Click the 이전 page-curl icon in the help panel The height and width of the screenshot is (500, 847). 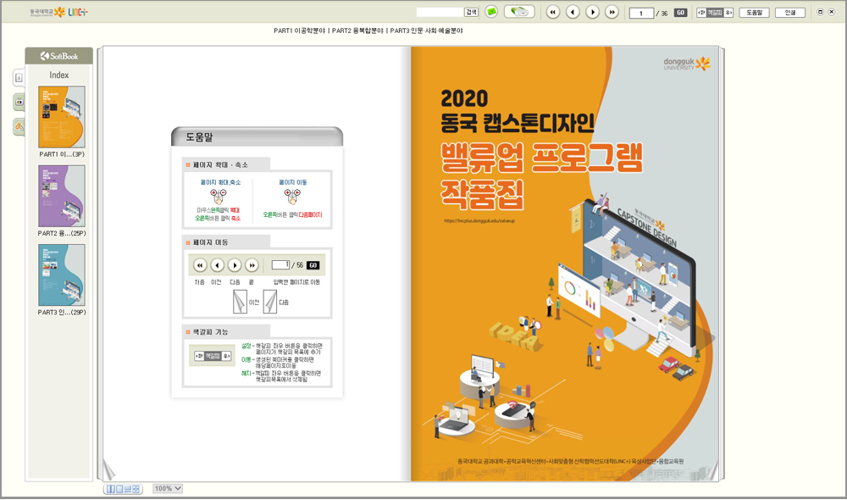240,302
